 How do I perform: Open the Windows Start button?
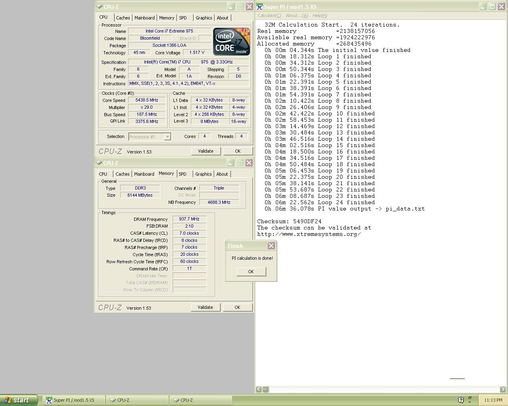tap(19, 400)
